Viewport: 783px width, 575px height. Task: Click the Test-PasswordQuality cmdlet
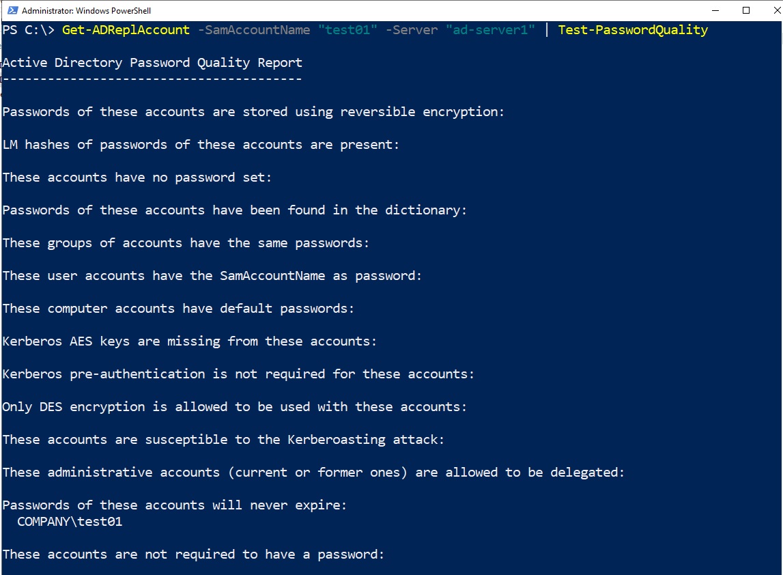633,30
